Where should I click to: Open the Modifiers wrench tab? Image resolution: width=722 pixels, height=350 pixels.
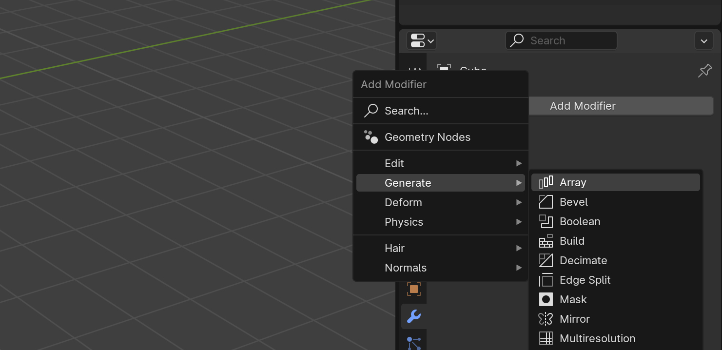point(414,316)
